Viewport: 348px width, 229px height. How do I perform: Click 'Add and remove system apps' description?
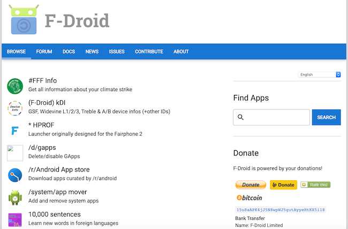(64, 201)
